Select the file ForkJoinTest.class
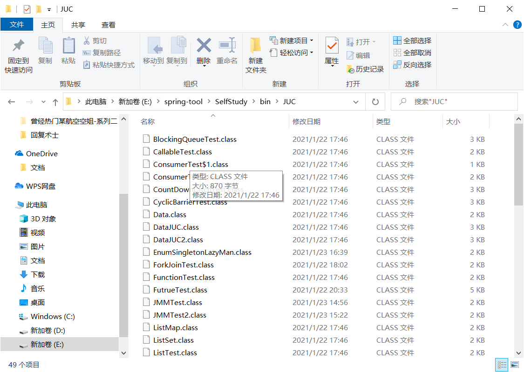 point(184,265)
